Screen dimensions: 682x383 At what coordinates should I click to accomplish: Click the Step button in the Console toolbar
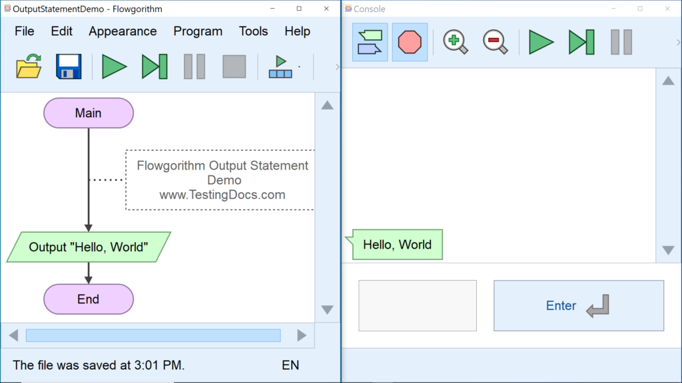[581, 43]
